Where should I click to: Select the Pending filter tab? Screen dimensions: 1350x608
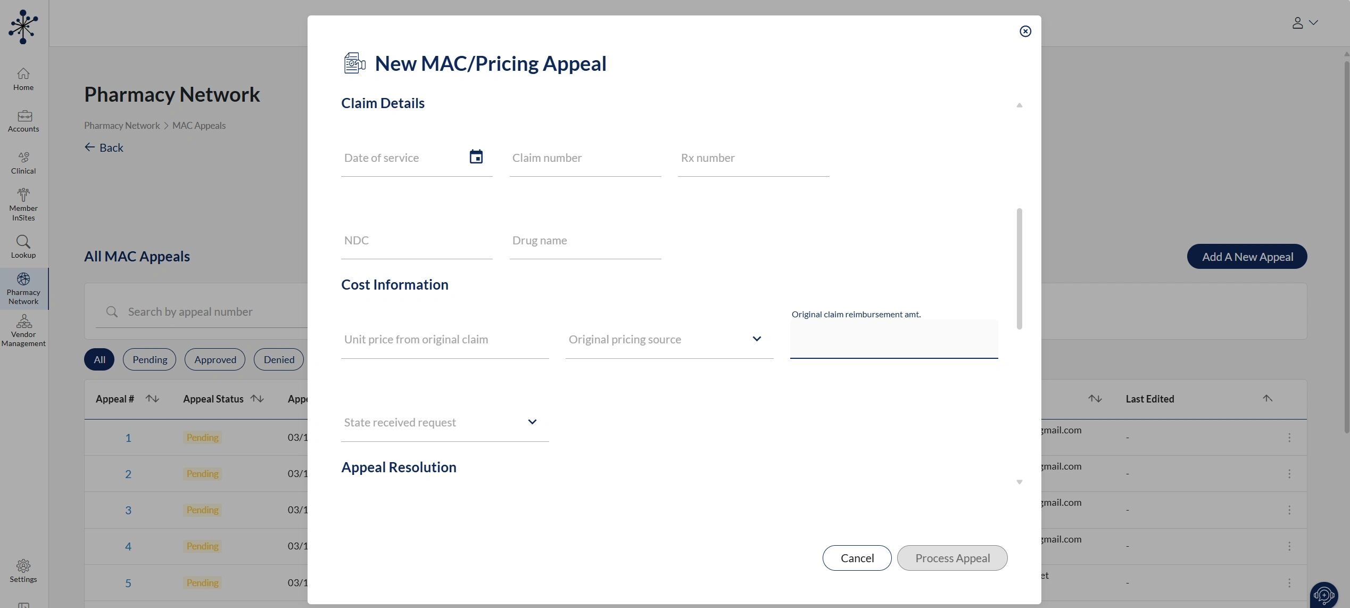click(x=150, y=359)
